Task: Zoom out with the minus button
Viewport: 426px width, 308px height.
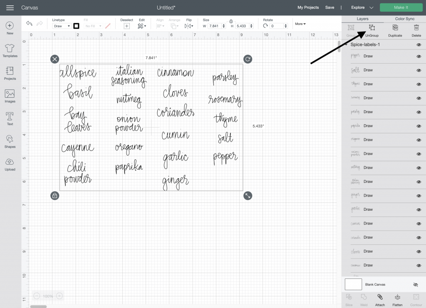Action: click(x=37, y=296)
